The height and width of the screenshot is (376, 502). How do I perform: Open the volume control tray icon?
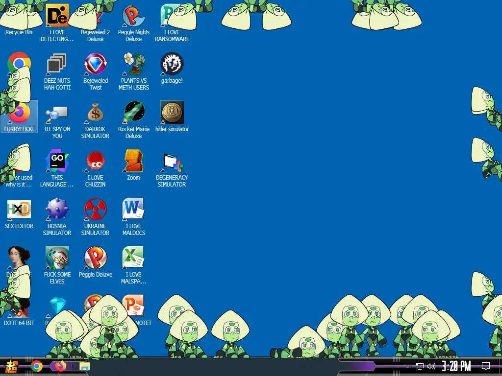pyautogui.click(x=431, y=366)
